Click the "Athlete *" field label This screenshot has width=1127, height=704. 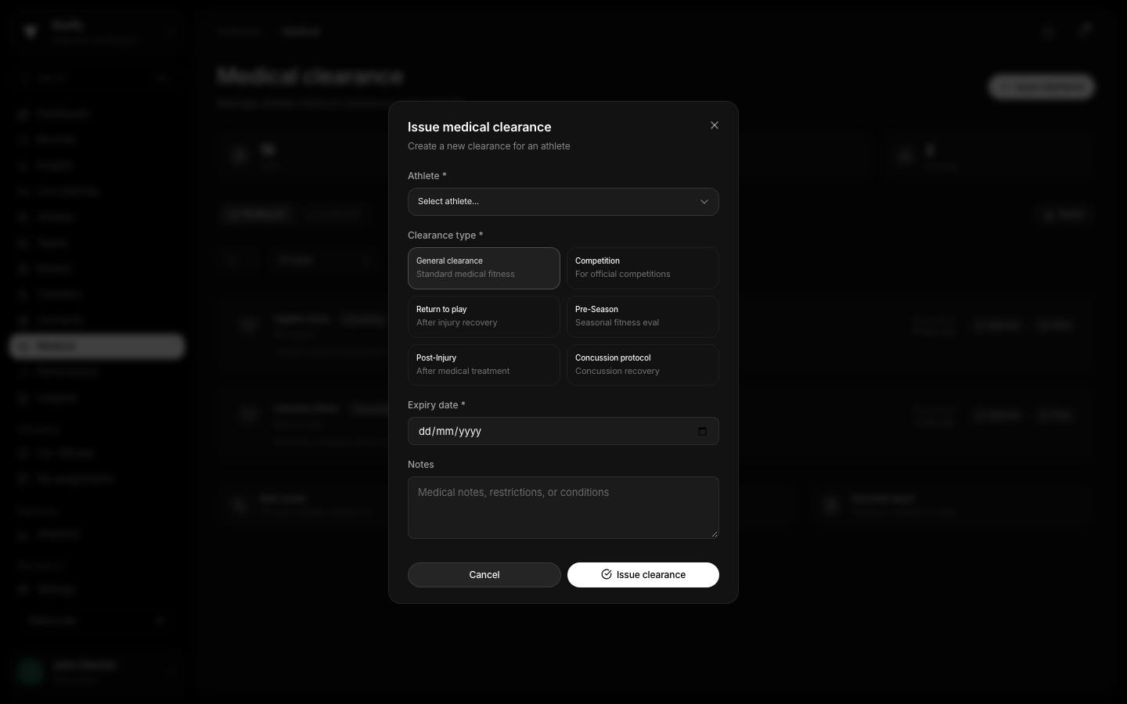427,176
